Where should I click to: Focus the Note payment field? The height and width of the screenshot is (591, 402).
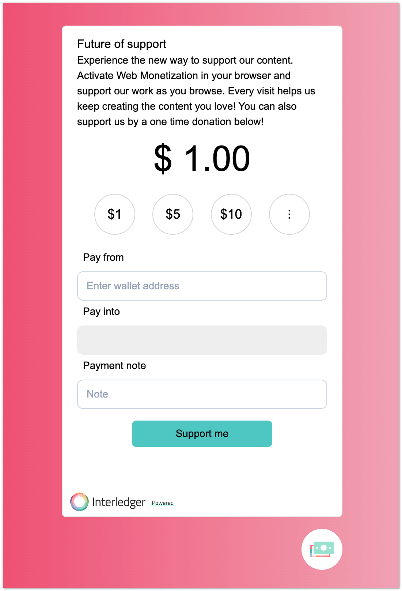pos(202,394)
